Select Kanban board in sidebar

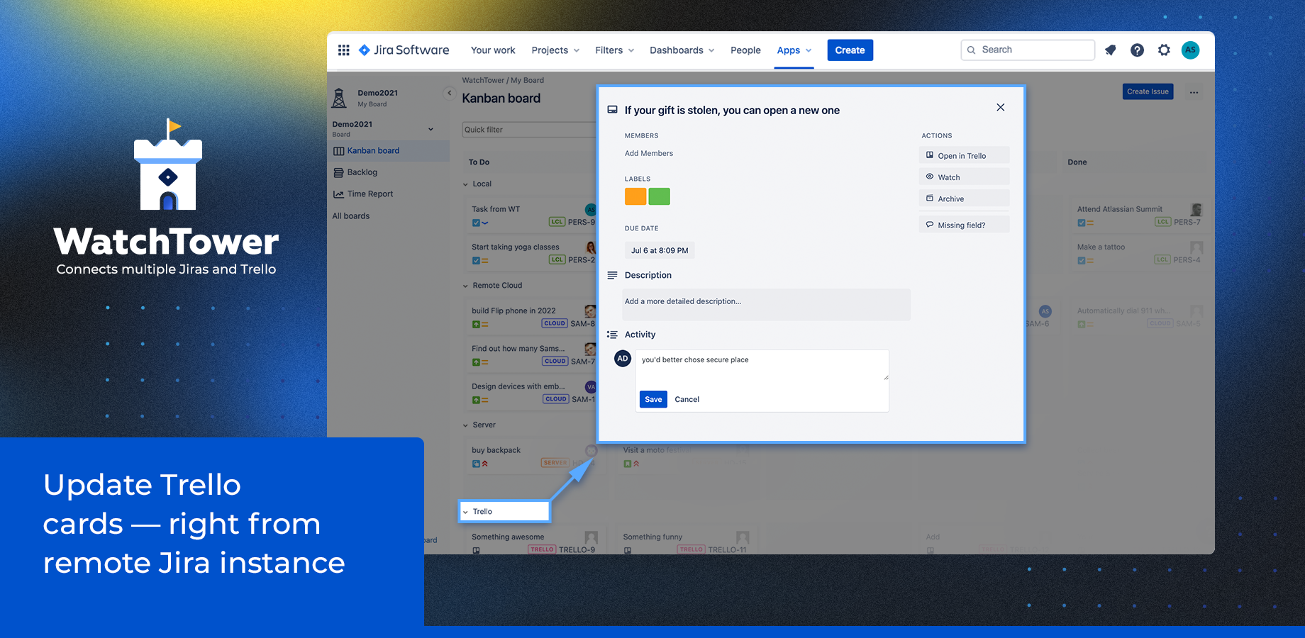(389, 151)
